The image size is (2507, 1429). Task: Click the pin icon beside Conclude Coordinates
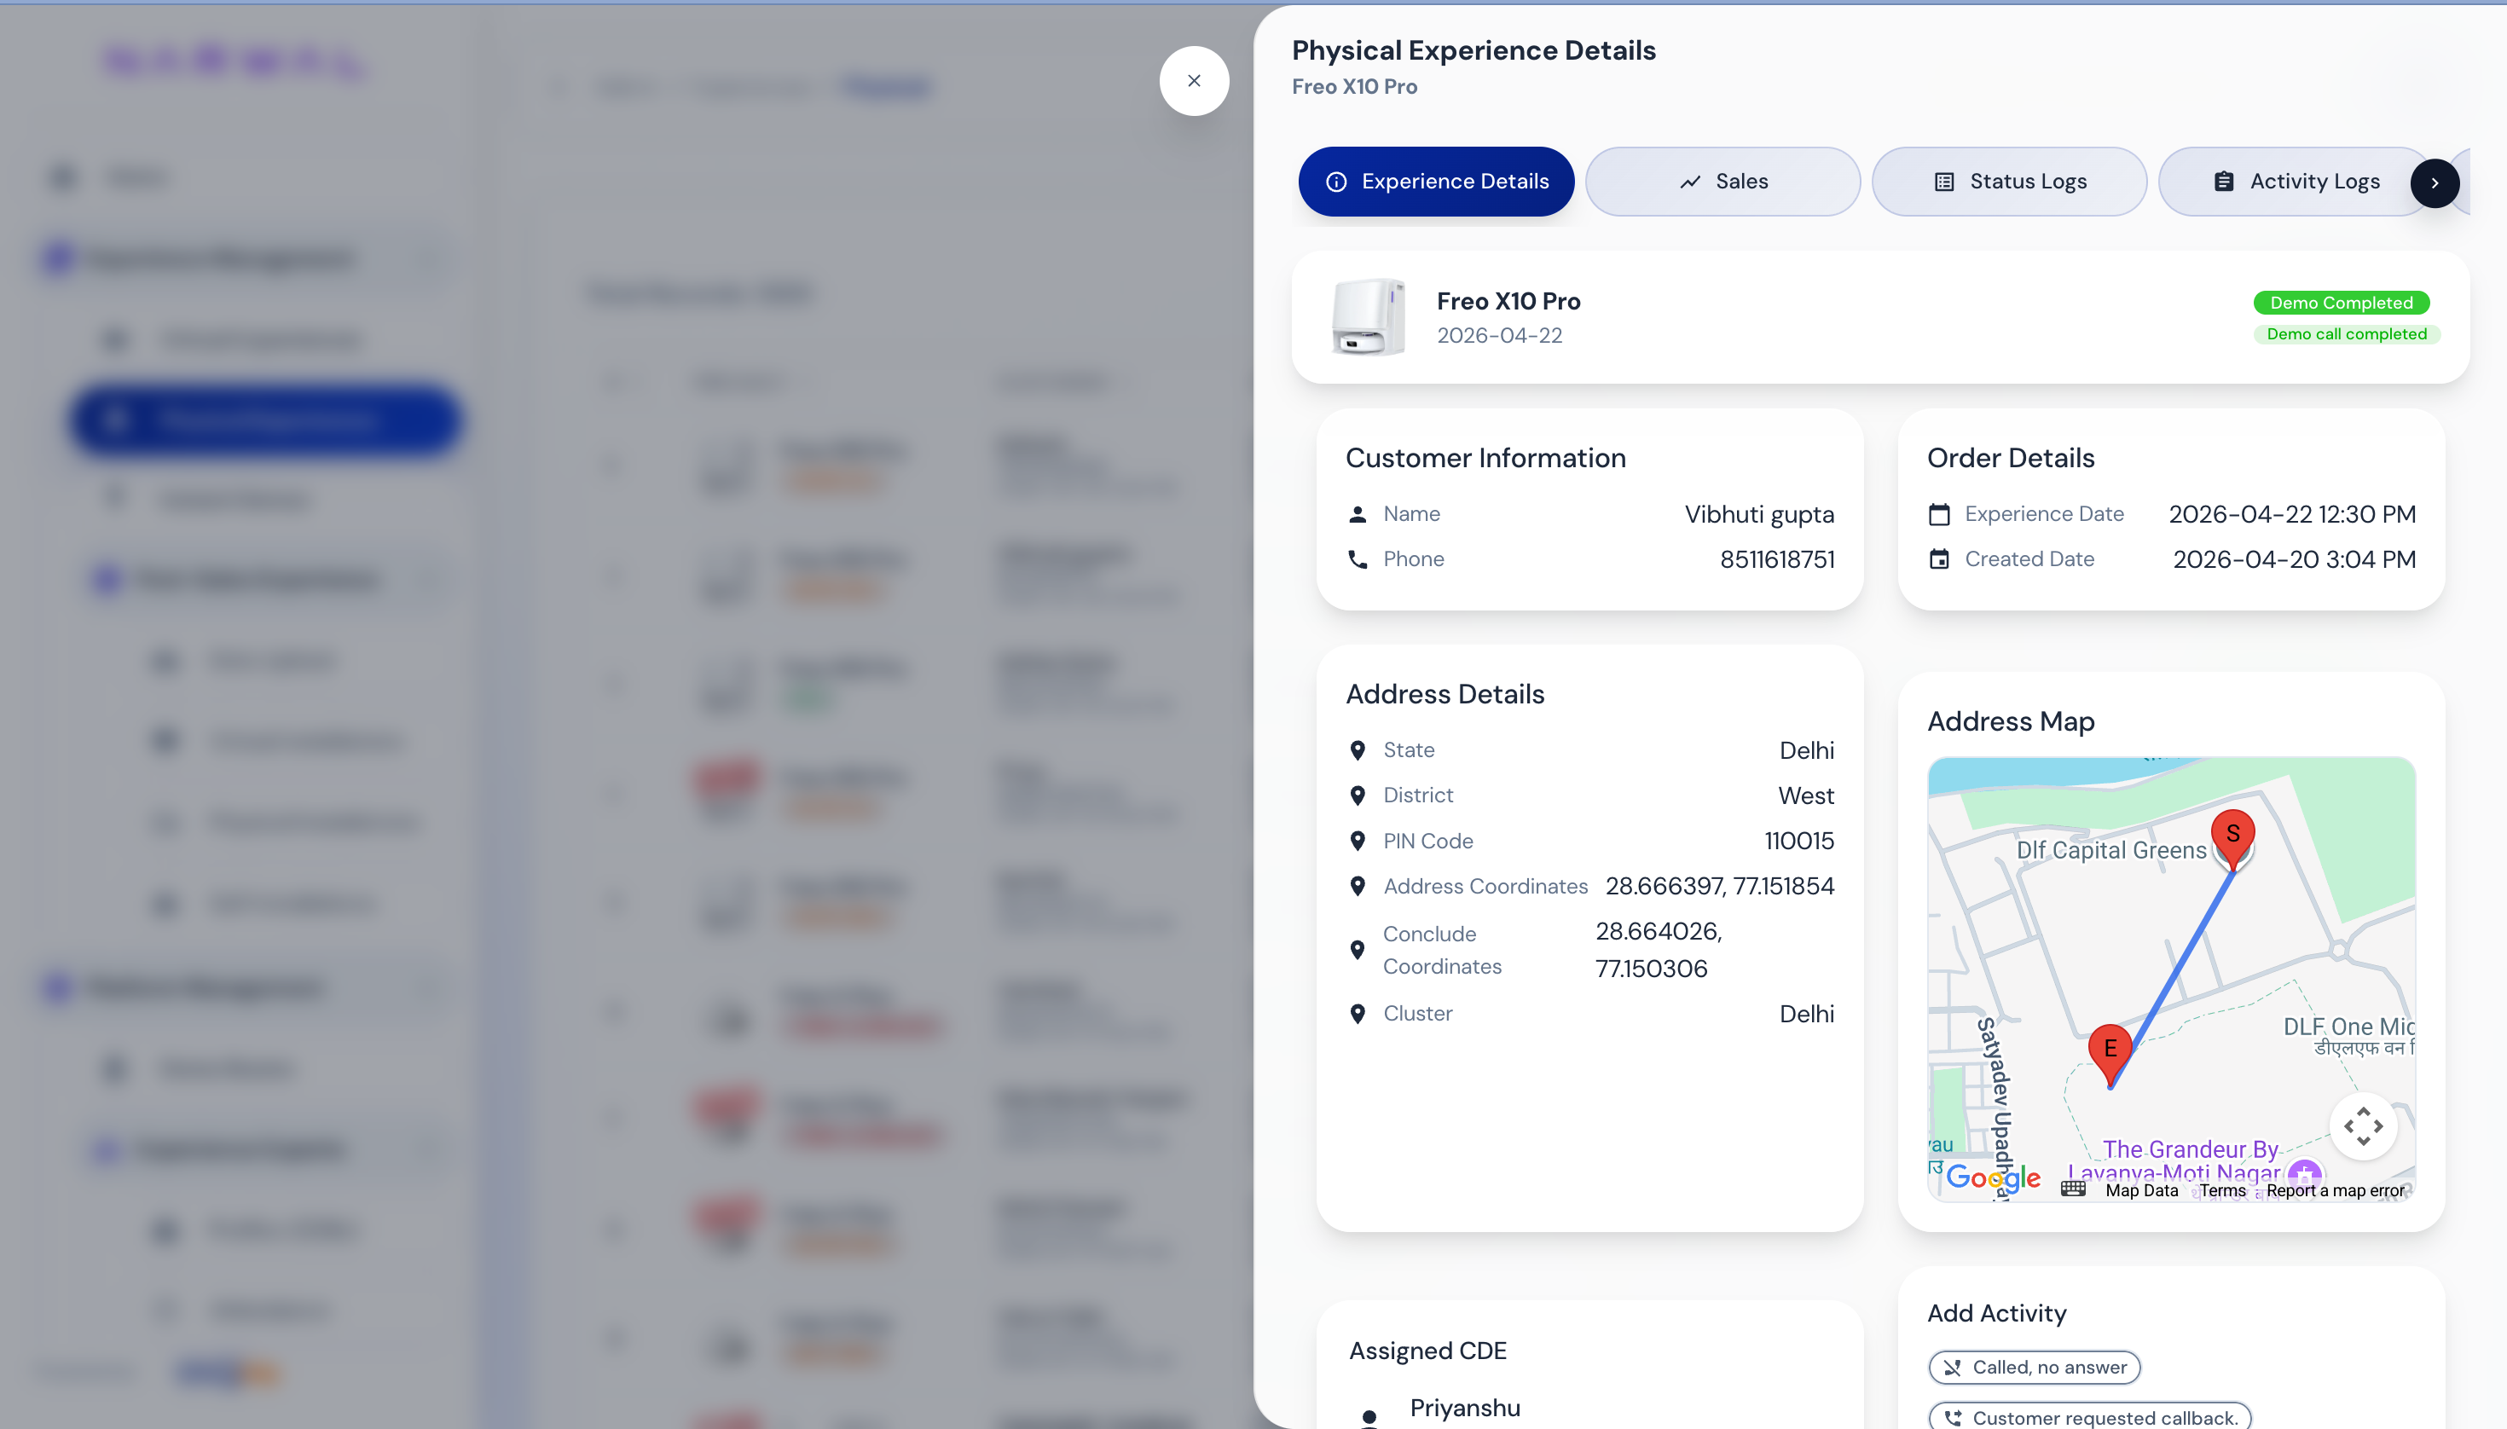click(1358, 950)
